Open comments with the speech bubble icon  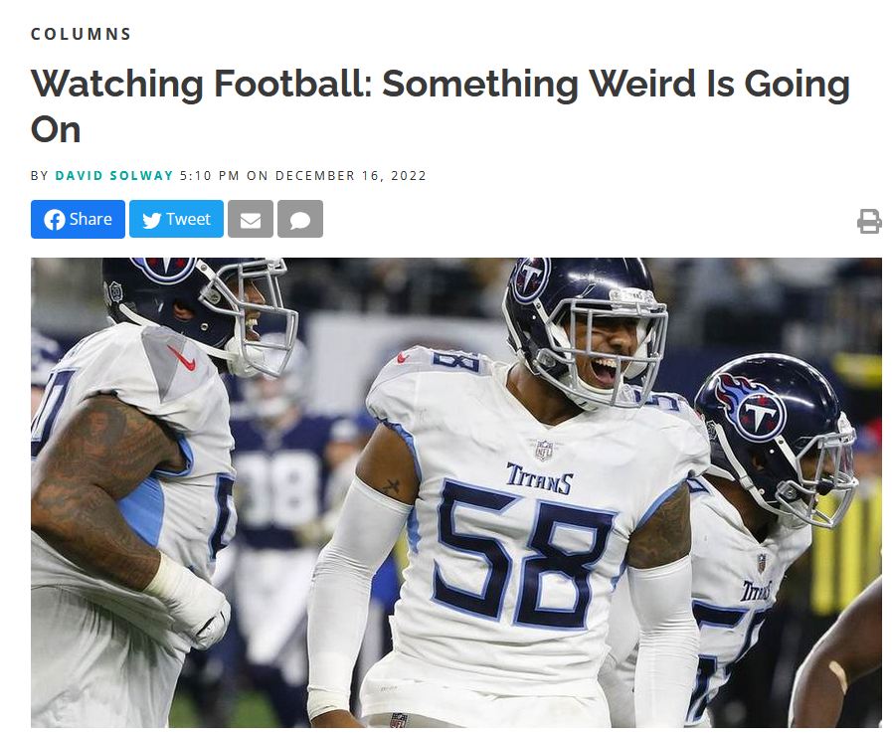click(x=300, y=219)
